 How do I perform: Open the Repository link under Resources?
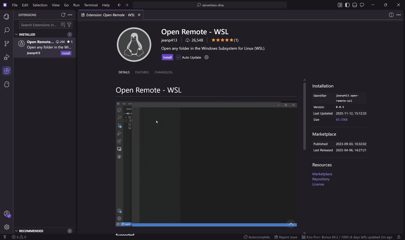pos(321,179)
